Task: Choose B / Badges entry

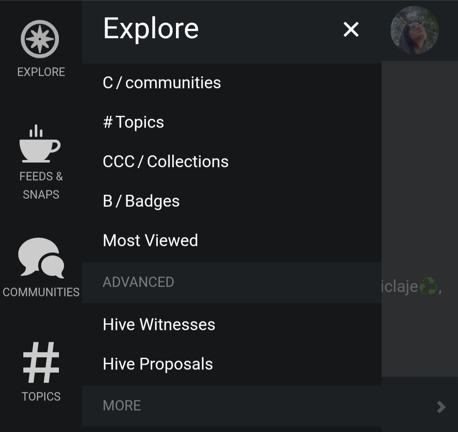Action: pos(141,201)
